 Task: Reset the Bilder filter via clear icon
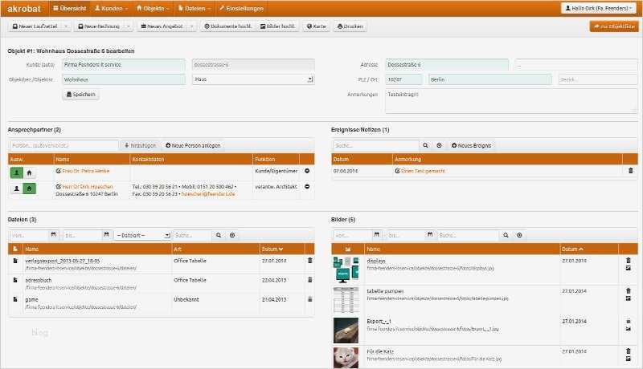tap(519, 235)
